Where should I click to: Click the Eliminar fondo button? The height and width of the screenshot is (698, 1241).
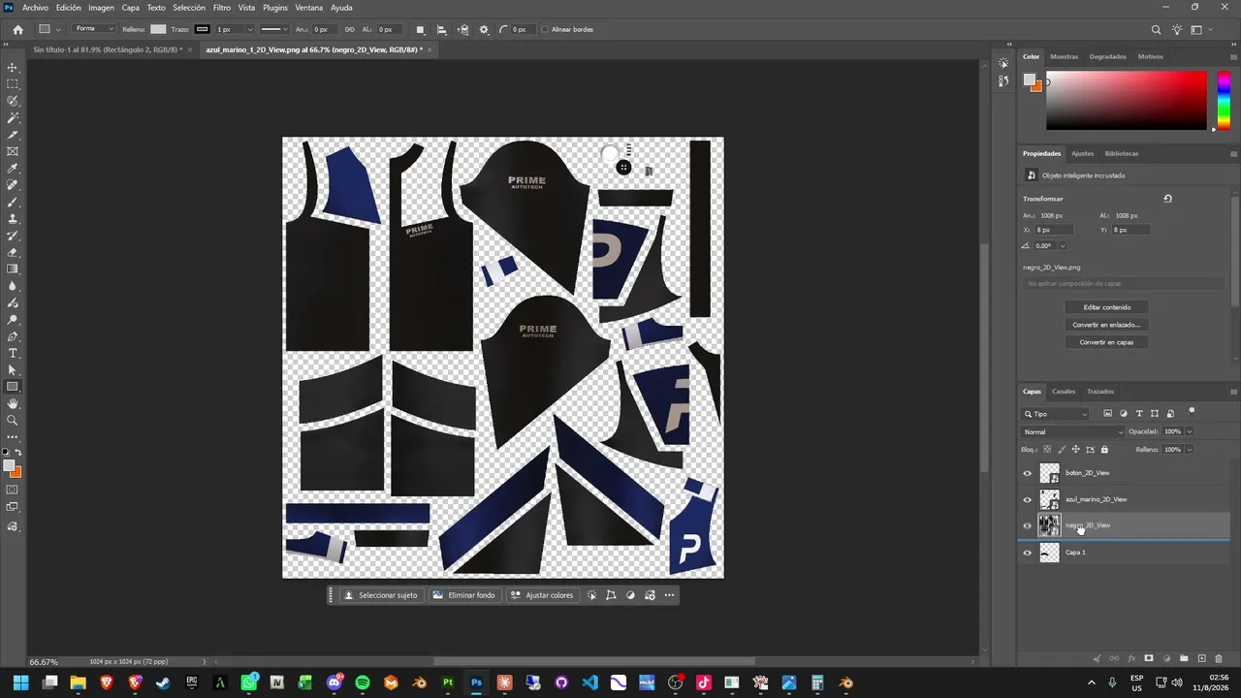463,595
